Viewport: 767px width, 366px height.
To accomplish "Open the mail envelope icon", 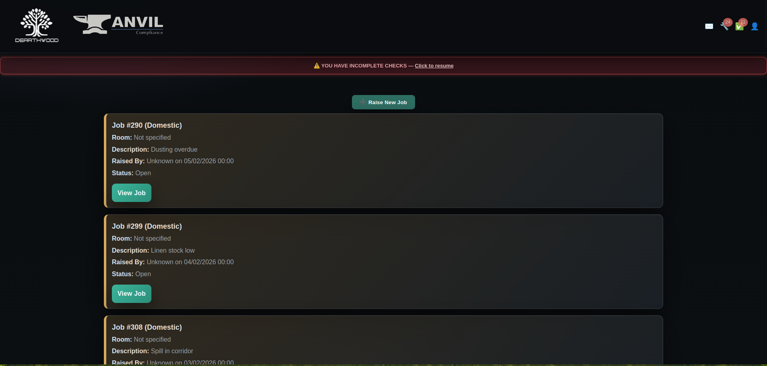I will click(709, 26).
